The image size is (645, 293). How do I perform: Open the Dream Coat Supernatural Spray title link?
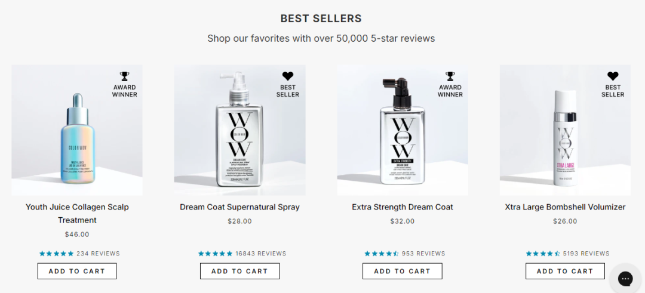239,207
